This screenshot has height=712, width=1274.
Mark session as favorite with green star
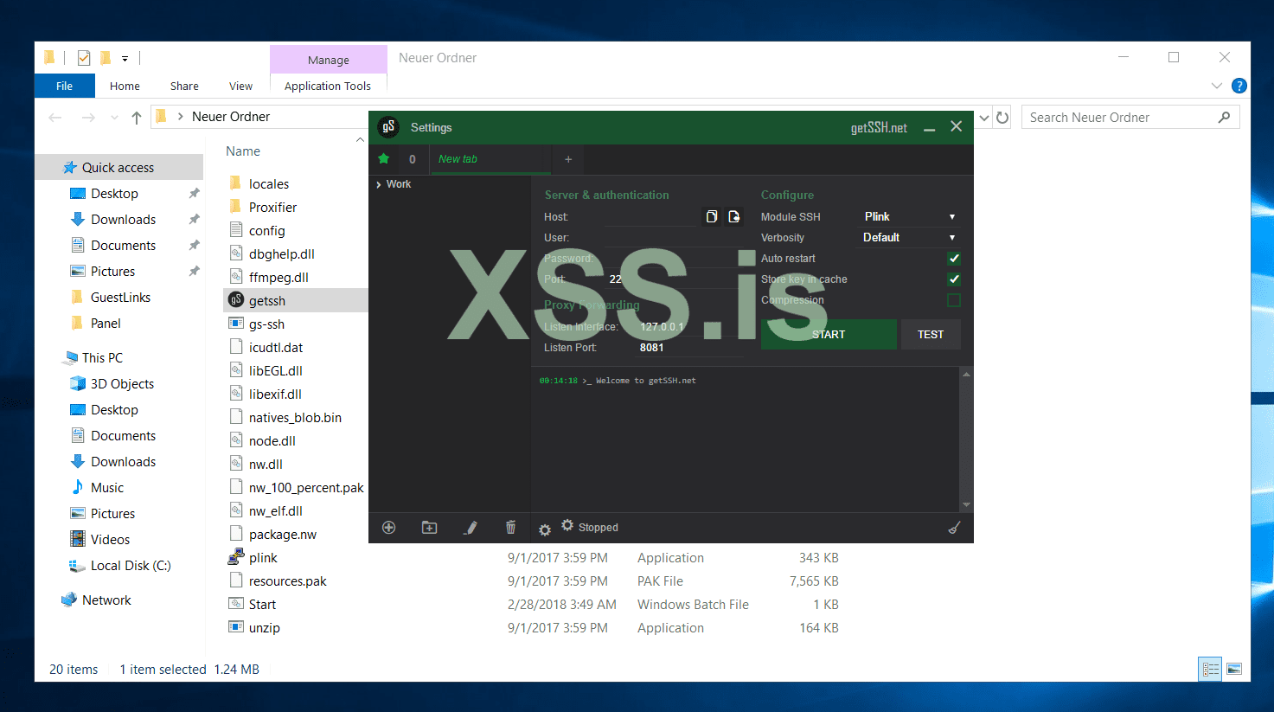pyautogui.click(x=383, y=159)
